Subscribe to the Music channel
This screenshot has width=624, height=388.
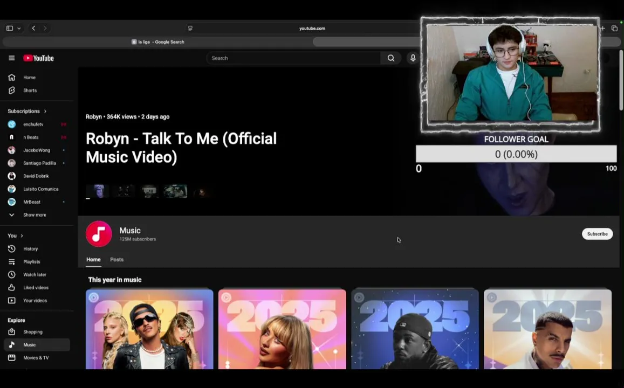pyautogui.click(x=597, y=234)
